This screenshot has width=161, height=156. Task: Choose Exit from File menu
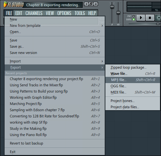[x=55, y=152]
